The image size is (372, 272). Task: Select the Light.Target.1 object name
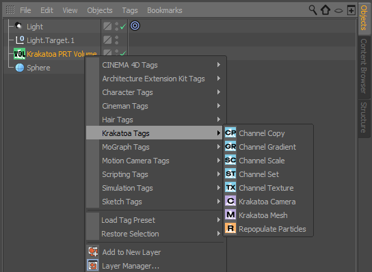pyautogui.click(x=51, y=40)
